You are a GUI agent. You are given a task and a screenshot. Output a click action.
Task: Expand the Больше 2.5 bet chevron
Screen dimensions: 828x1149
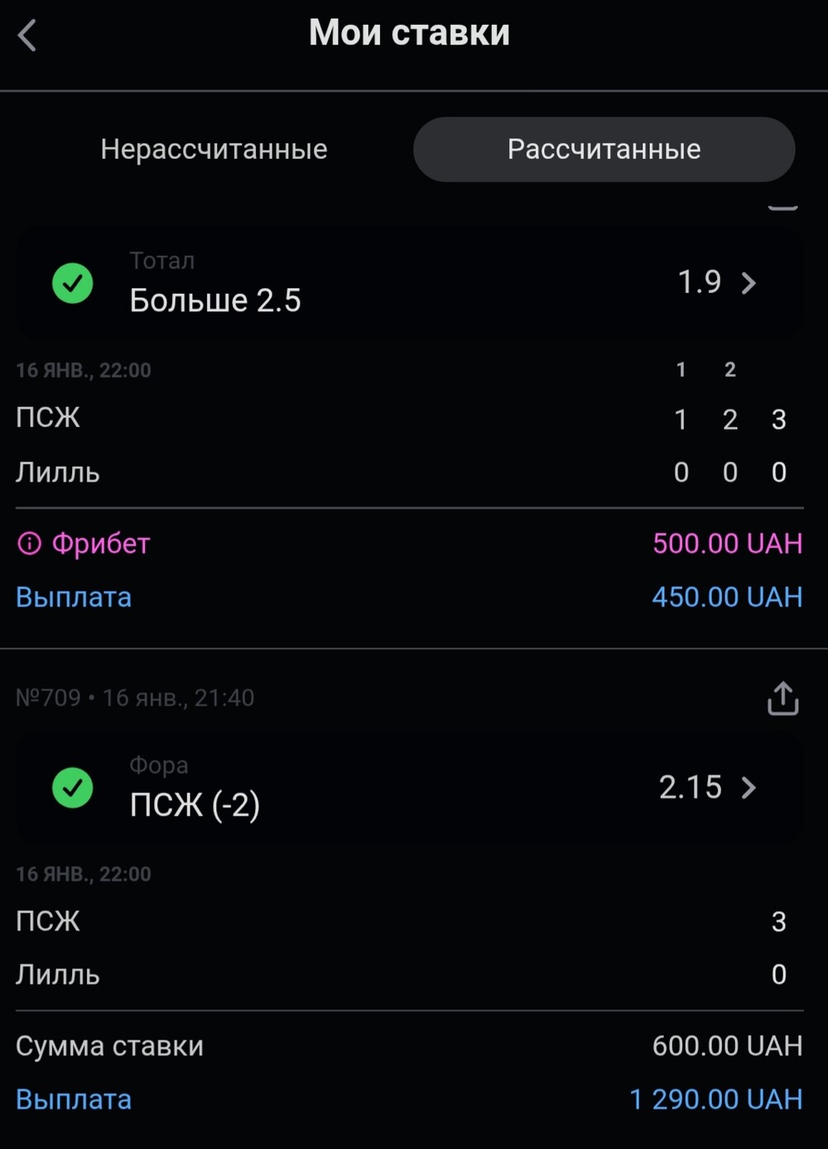[x=749, y=283]
